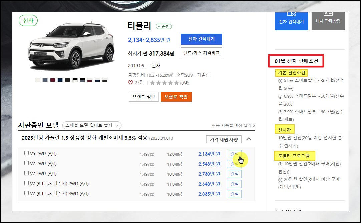Open 스페셜 모델 업비트 출시 dropdown

pos(92,125)
